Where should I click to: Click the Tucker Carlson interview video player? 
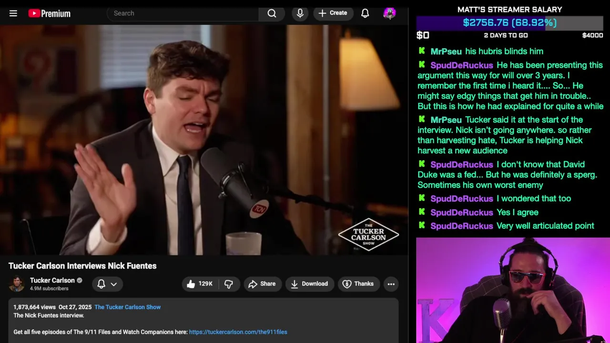pyautogui.click(x=204, y=140)
